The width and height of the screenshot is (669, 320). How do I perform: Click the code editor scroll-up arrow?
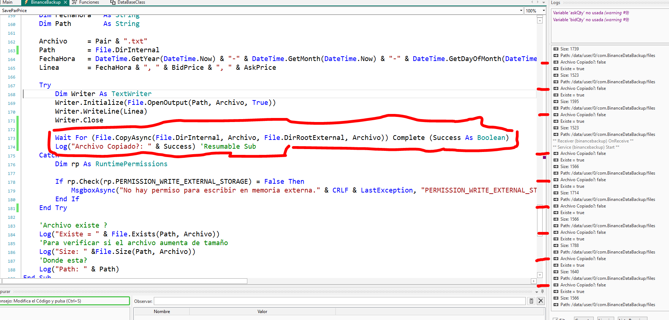tap(540, 20)
